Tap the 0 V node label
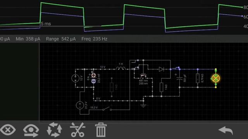248x139 pixels. click(x=98, y=98)
